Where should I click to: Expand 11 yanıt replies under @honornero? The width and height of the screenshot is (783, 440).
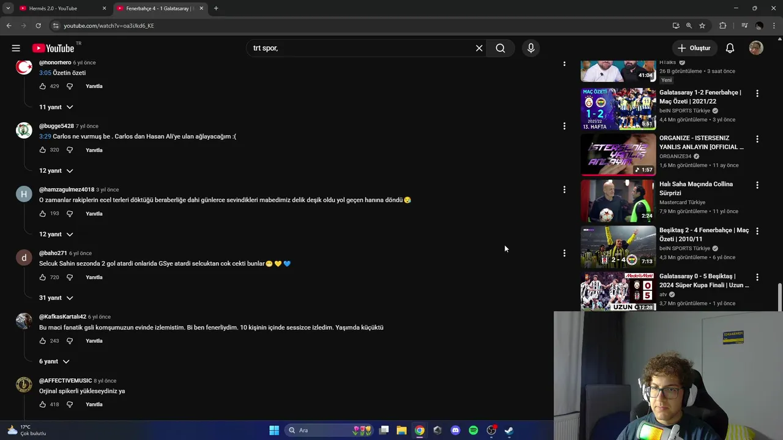(56, 107)
